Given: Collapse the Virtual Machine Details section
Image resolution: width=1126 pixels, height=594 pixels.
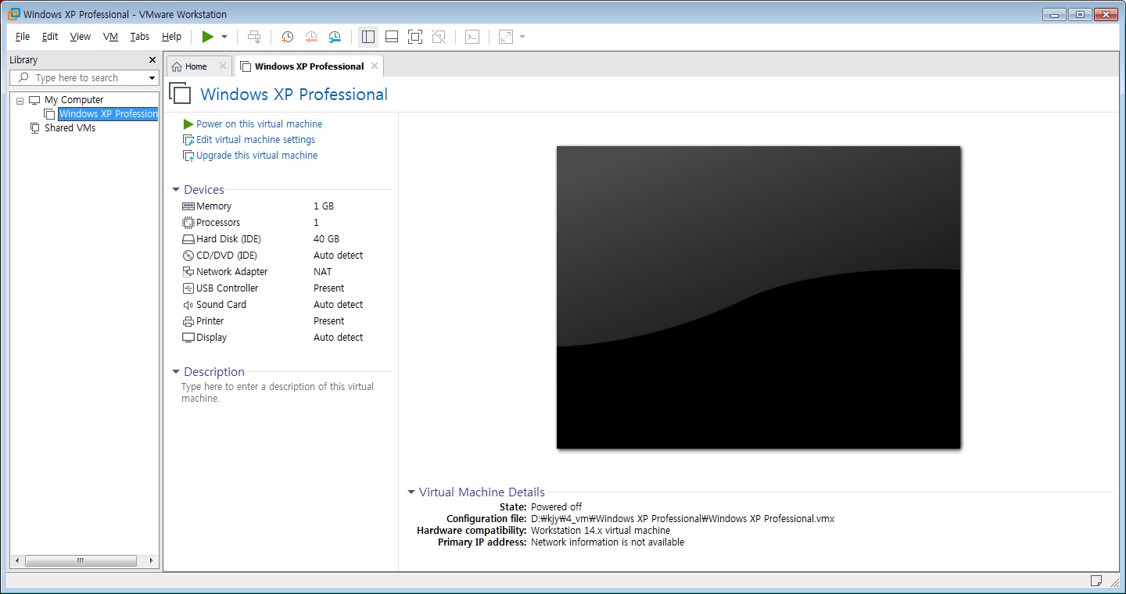Looking at the screenshot, I should coord(411,492).
